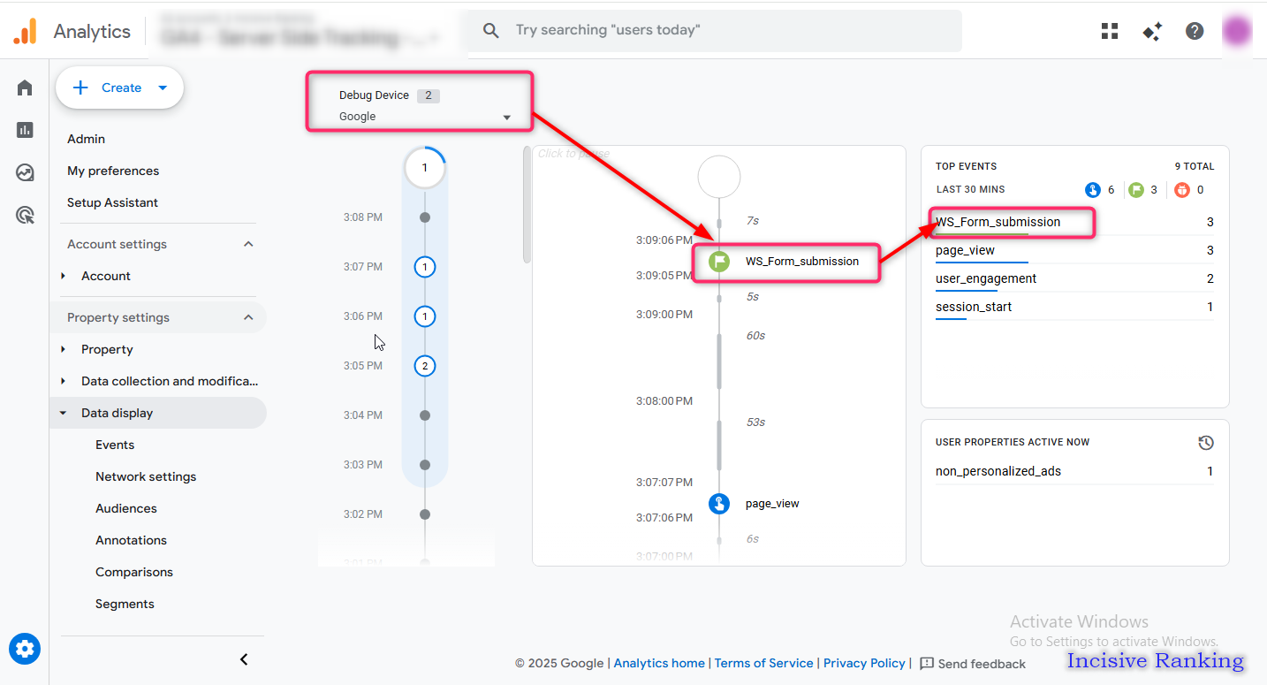The width and height of the screenshot is (1267, 685).
Task: Click the green key events flag icon
Action: (x=1135, y=189)
